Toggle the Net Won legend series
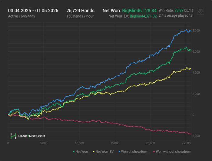Screen dimensions: 212x161 pyautogui.click(x=81, y=152)
